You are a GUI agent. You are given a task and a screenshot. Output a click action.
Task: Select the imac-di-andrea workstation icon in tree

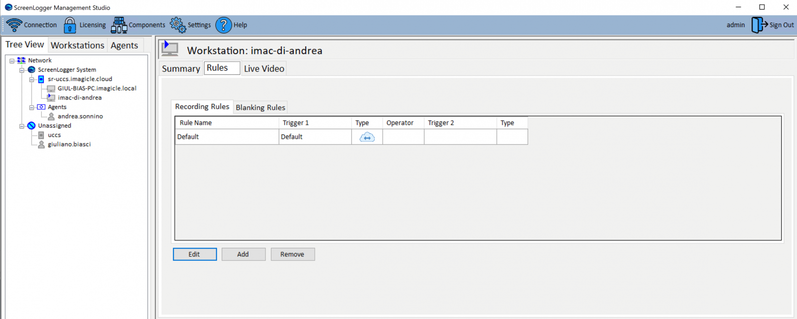51,98
